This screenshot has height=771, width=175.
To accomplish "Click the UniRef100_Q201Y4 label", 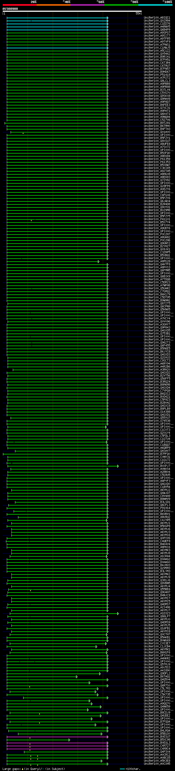I will tap(157, 433).
